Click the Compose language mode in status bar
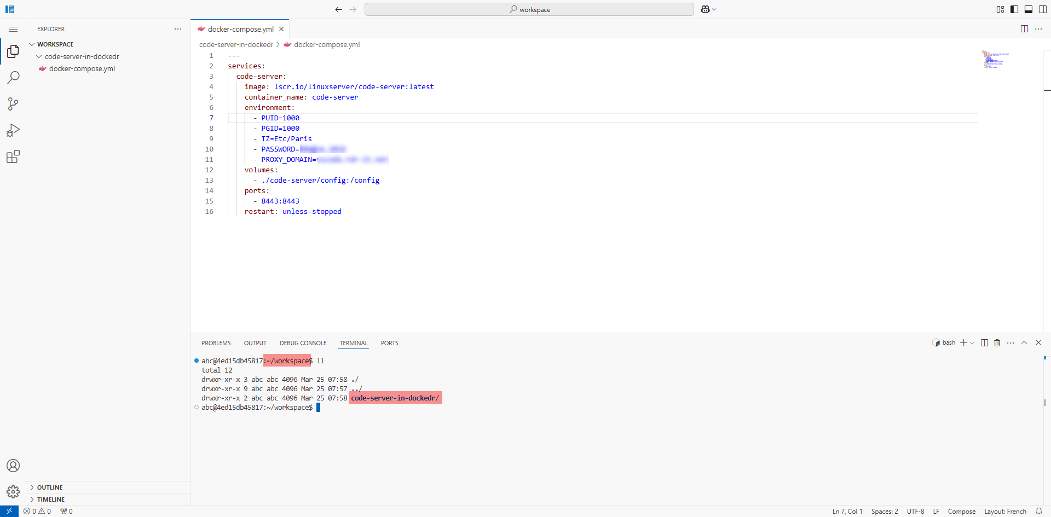This screenshot has height=517, width=1051. tap(961, 512)
